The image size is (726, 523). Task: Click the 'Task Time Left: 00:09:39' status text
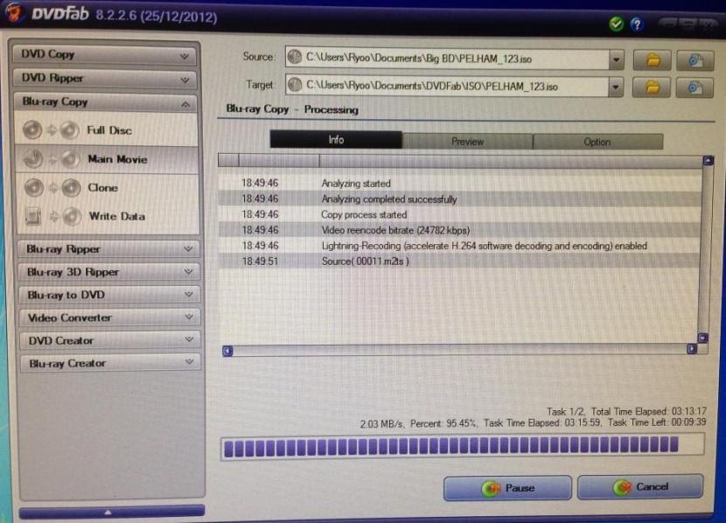click(x=657, y=422)
